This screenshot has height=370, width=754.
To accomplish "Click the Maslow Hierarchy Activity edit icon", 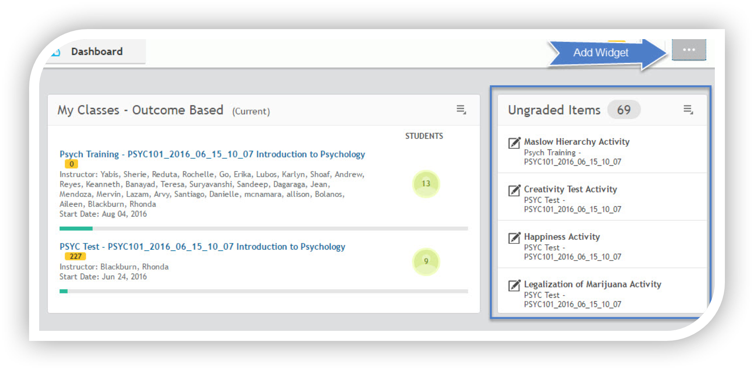I will 514,142.
